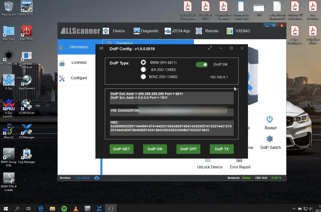Switch to the Configure sidebar tab
Screen dimensions: 321x212
(77, 78)
